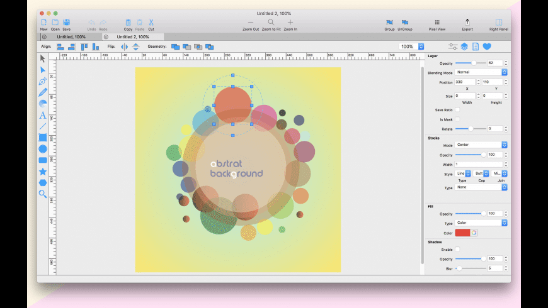Click the Pixel View toolbar icon
This screenshot has width=548, height=308.
437,23
